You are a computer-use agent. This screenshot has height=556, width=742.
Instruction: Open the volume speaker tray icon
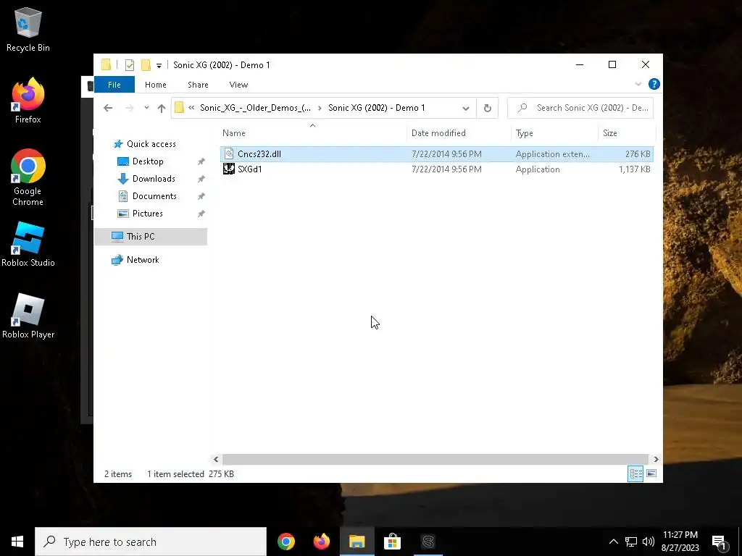click(x=649, y=542)
